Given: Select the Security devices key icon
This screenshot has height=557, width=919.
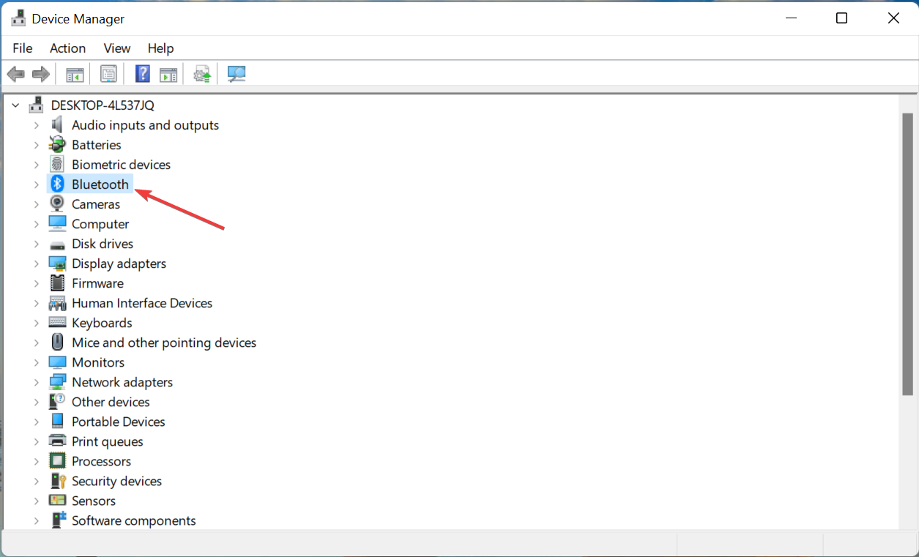Looking at the screenshot, I should point(57,481).
